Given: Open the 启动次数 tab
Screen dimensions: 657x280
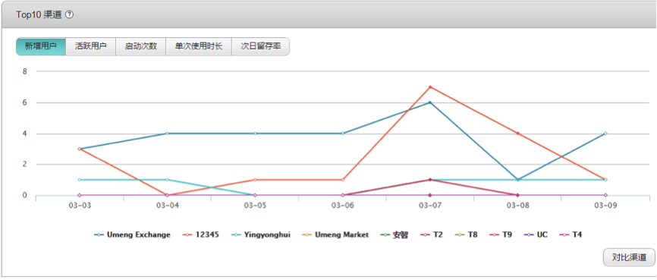Looking at the screenshot, I should click(141, 46).
